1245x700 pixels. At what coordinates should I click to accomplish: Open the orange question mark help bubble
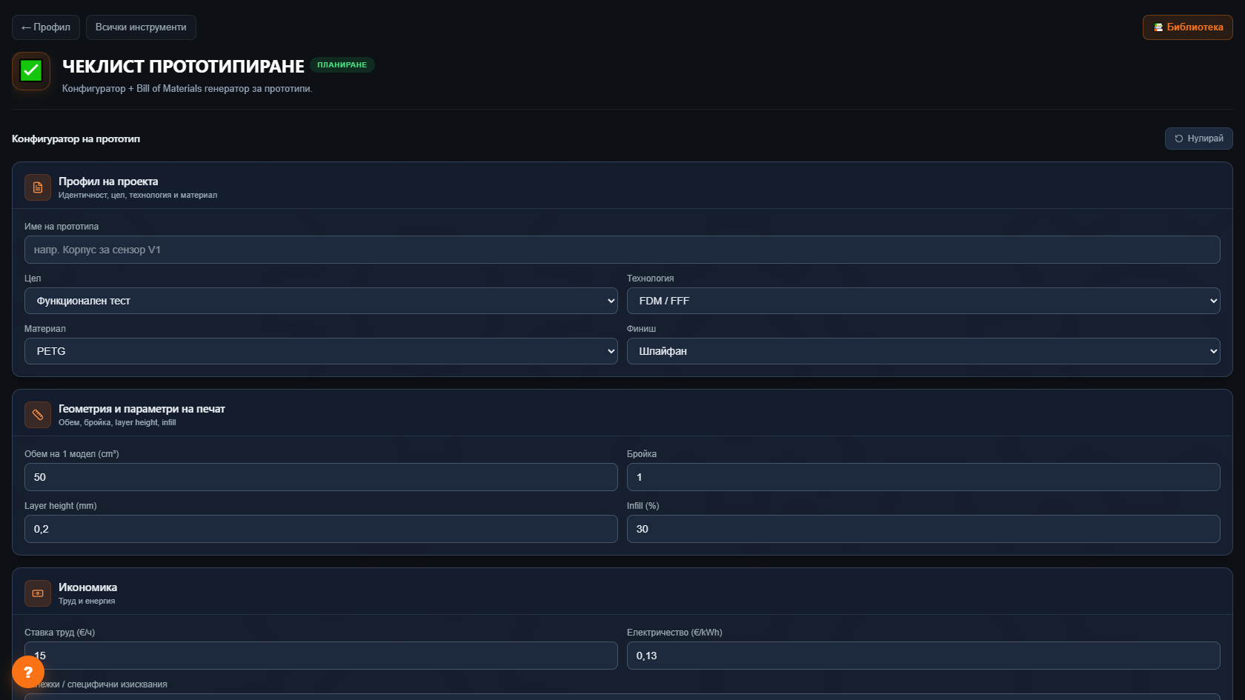coord(28,672)
